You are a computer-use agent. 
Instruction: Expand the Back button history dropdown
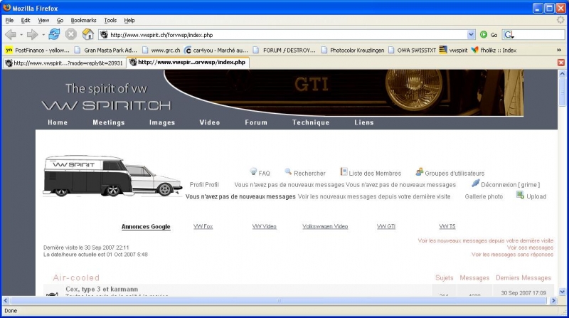(x=21, y=34)
